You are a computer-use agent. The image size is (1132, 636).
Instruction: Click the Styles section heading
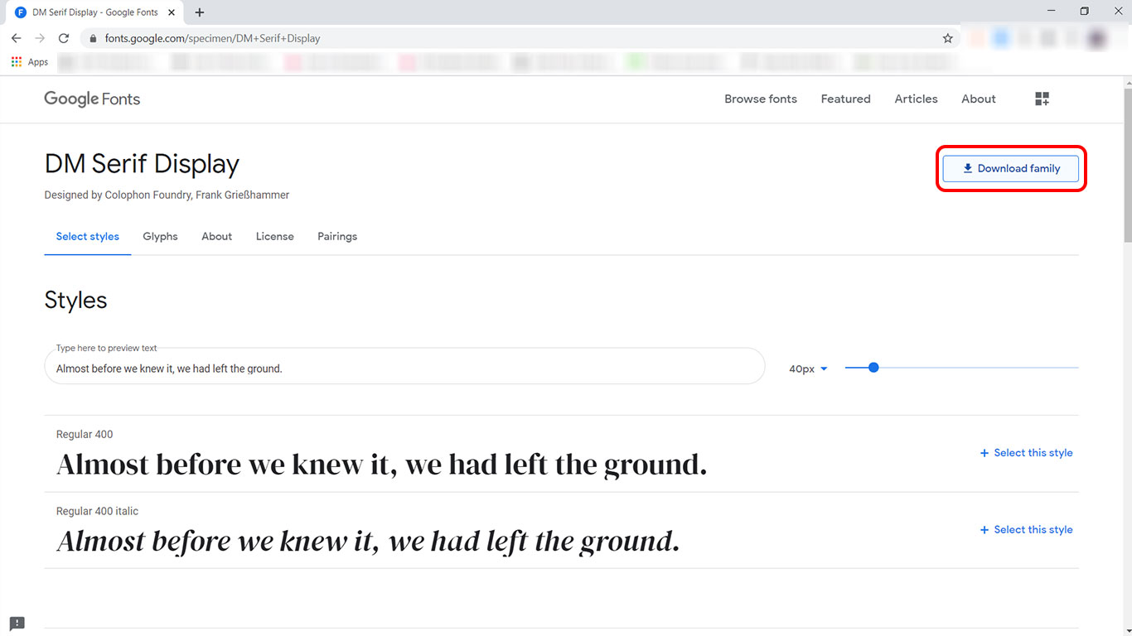click(75, 300)
